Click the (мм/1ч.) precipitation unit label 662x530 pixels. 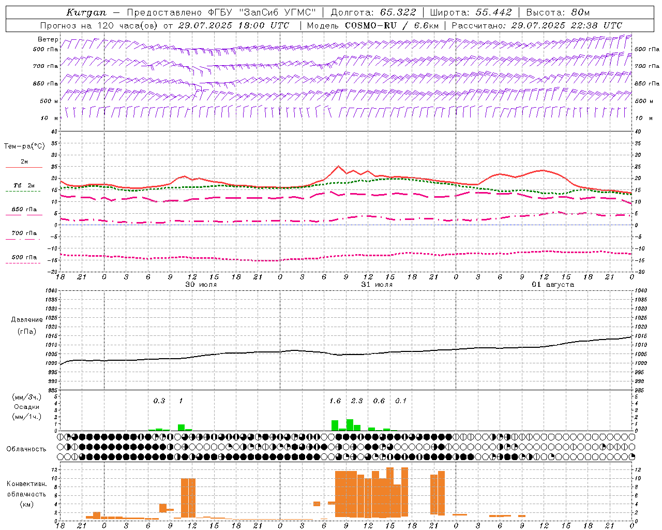click(27, 417)
